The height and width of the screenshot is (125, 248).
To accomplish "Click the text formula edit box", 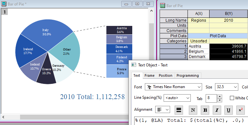I will click(x=191, y=121).
